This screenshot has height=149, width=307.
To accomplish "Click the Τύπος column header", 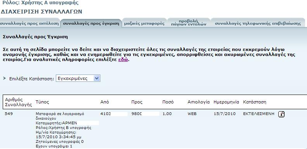I will pyautogui.click(x=42, y=102).
